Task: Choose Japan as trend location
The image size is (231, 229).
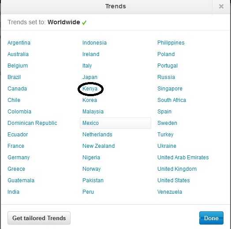Action: click(90, 77)
